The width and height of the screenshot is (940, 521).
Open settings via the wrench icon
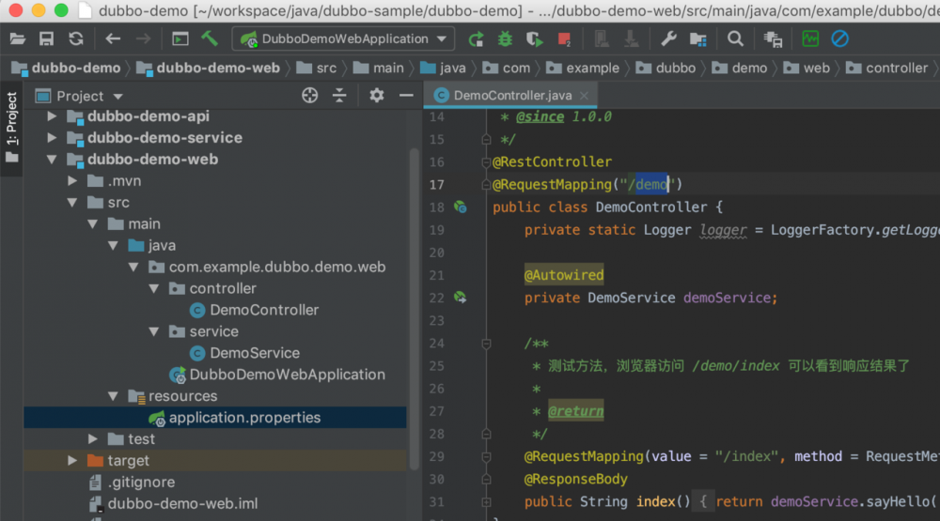coord(668,39)
